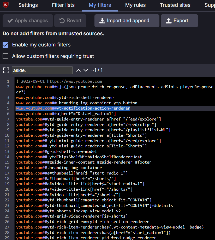The height and width of the screenshot is (240, 215).
Task: Click yt-content-metadata-view-model__badge filter line
Action: coord(110,227)
